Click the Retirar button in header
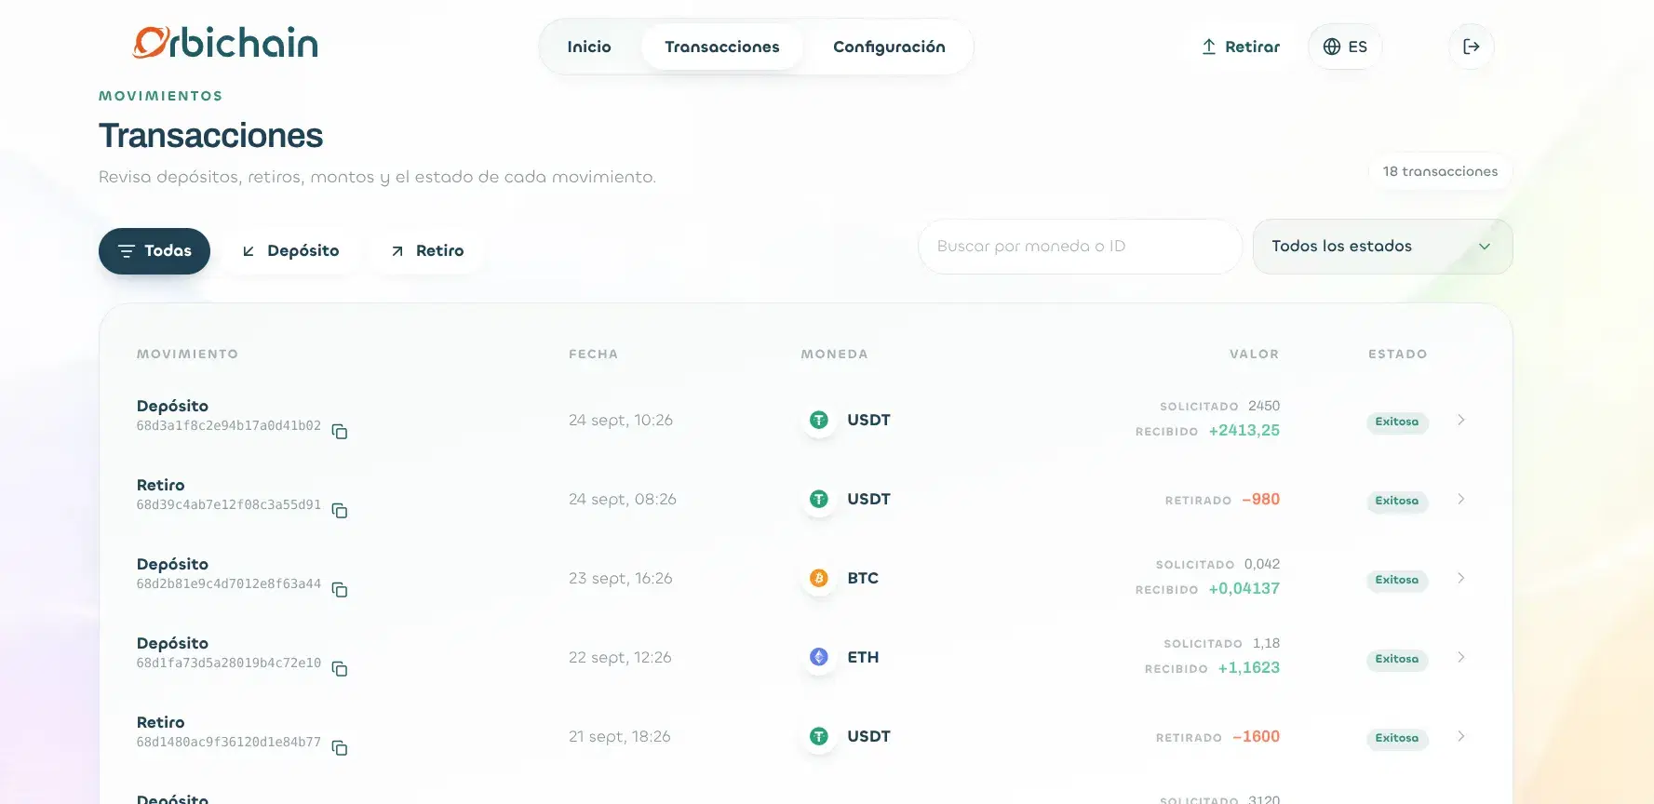 coord(1241,47)
